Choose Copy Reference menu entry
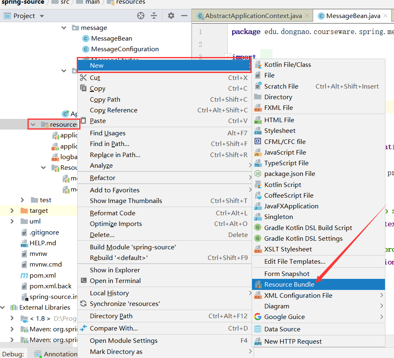The image size is (394, 358). click(x=165, y=110)
